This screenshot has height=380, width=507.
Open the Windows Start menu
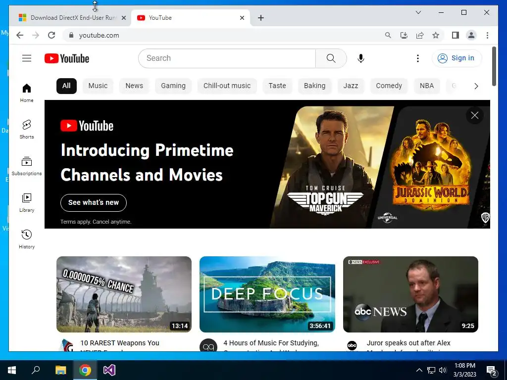tap(12, 370)
